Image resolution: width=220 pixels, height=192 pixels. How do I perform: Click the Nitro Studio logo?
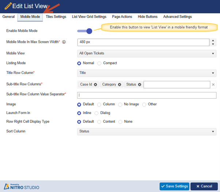21,186
